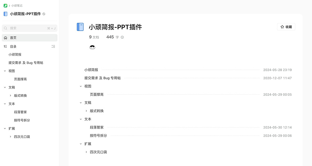
Task: Click the 收藏 favorite button
Action: point(286,27)
